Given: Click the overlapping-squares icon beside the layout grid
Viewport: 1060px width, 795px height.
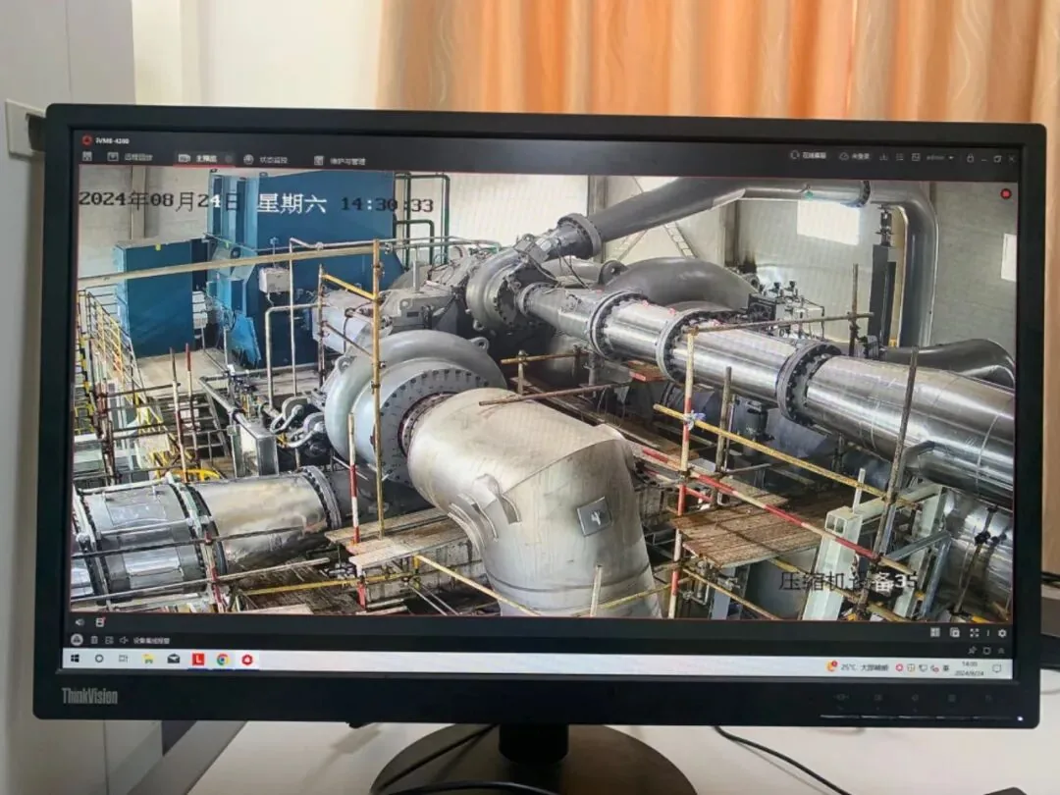Looking at the screenshot, I should (x=955, y=633).
